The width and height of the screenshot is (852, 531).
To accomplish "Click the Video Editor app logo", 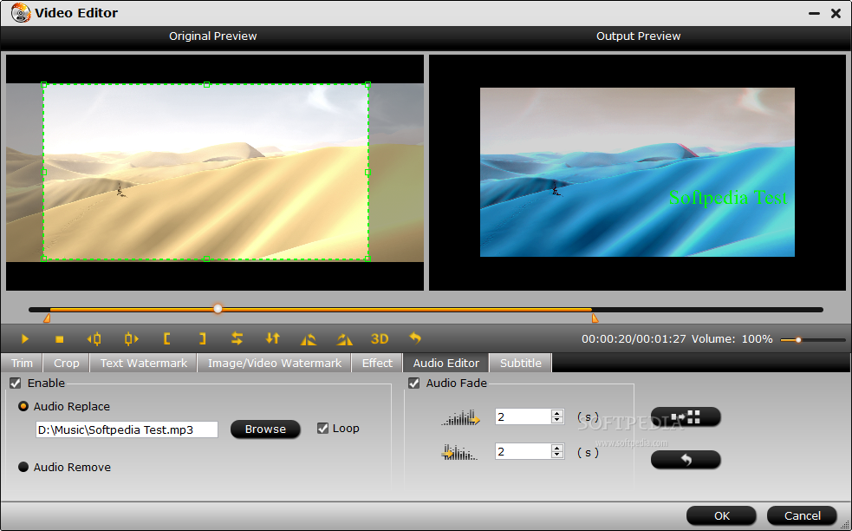I will click(x=21, y=12).
